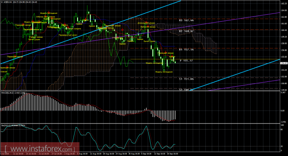Screen dimensions: 288x156
Task: Select the S1 151.84 support level label
Action: [x=186, y=79]
